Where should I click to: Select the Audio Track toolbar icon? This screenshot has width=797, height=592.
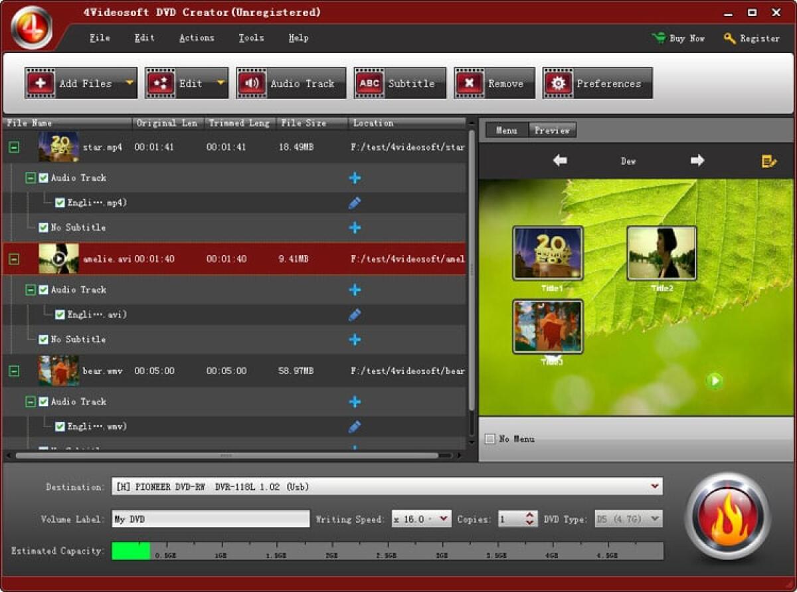(x=290, y=82)
